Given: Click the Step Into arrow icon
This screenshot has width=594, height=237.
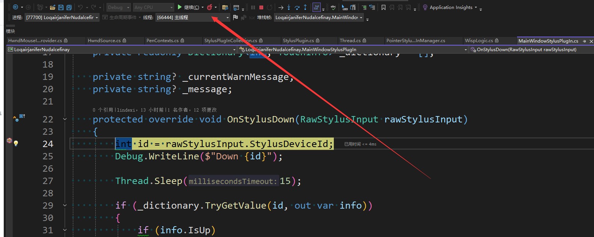Looking at the screenshot, I should [289, 7].
